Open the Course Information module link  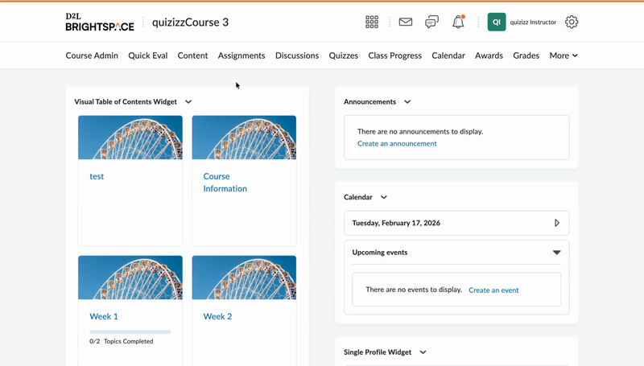(x=225, y=183)
